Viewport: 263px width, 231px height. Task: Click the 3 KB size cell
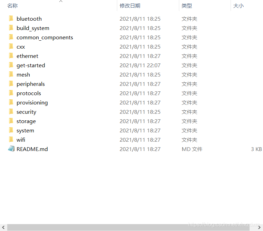[x=256, y=149]
